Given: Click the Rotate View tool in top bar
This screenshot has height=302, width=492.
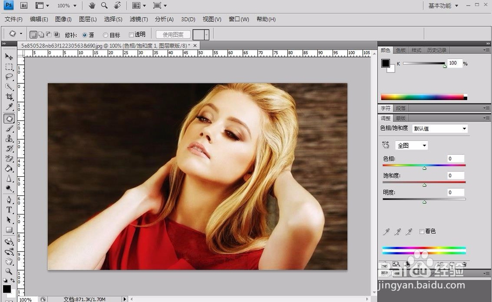Looking at the screenshot, I should coord(117,5).
